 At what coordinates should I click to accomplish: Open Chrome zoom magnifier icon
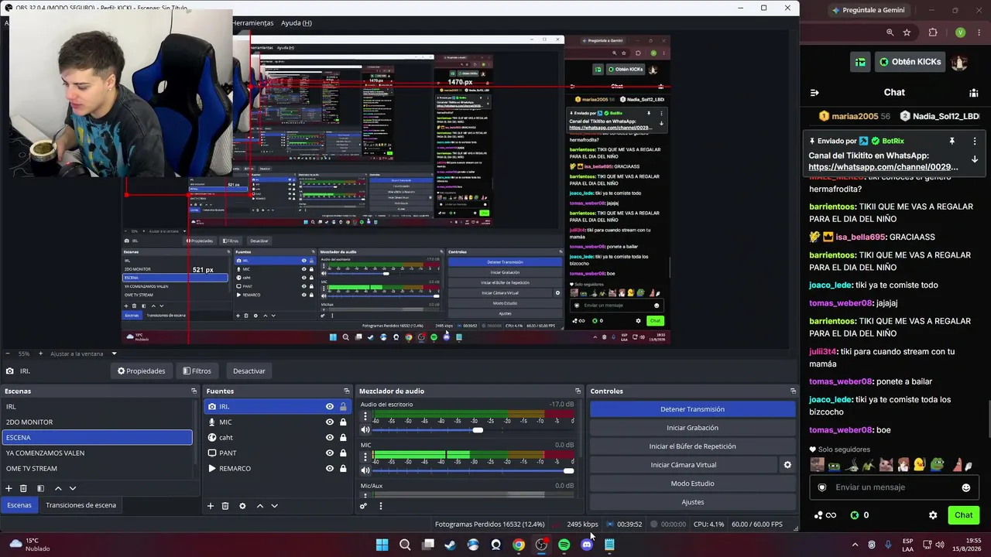(x=890, y=32)
